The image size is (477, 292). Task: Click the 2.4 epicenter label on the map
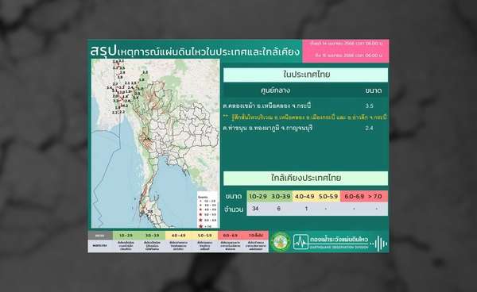click(148, 139)
